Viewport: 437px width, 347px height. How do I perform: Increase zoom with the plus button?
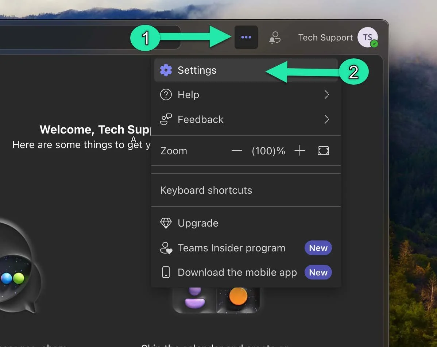click(299, 151)
